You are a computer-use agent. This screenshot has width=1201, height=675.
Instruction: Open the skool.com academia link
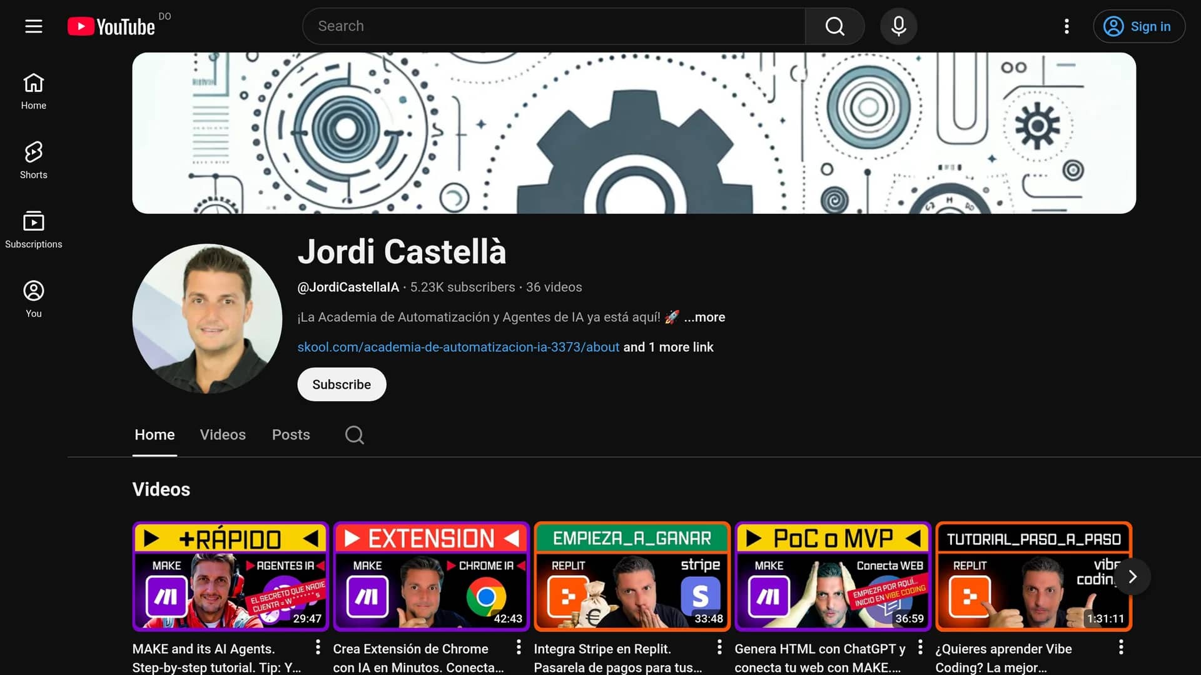458,347
